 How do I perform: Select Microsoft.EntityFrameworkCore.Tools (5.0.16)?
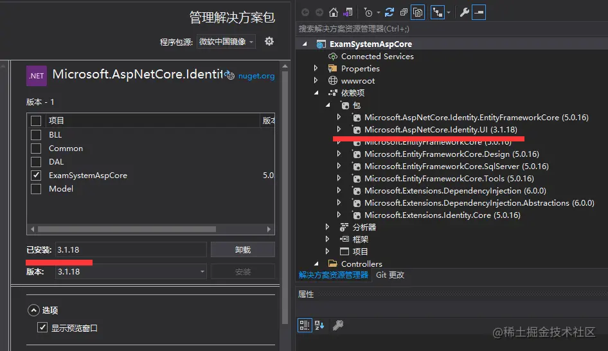tap(449, 179)
